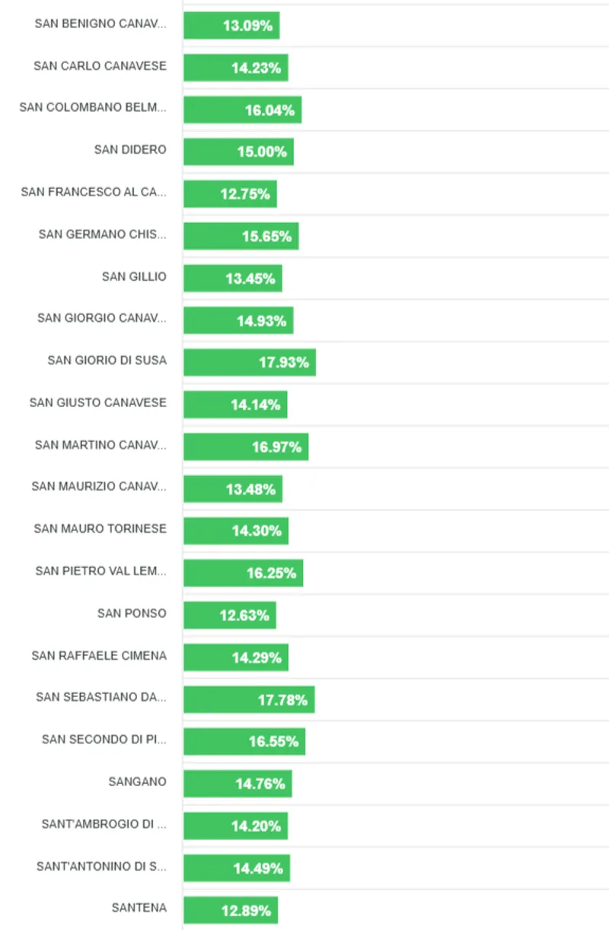Viewport: 609px width, 930px height.
Task: Select the 14.93% bar for San Giorgio
Action: point(238,320)
